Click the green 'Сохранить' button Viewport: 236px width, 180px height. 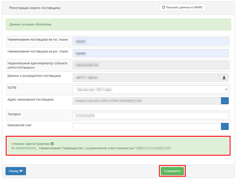pyautogui.click(x=172, y=171)
